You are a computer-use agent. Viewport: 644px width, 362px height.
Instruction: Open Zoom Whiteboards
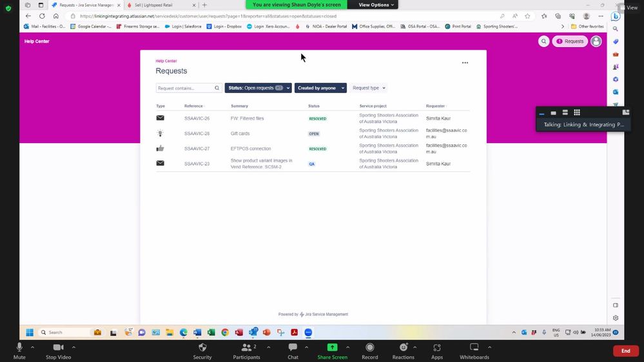tap(474, 351)
